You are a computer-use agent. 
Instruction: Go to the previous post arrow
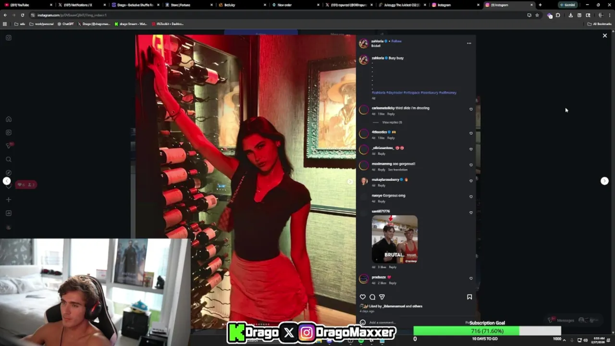point(7,181)
